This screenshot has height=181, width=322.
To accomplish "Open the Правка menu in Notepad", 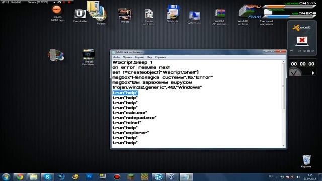I will (x=127, y=57).
